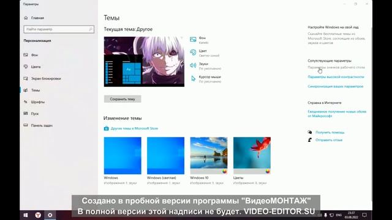
Task: Click the microphone icon in system tray
Action: [325, 215]
